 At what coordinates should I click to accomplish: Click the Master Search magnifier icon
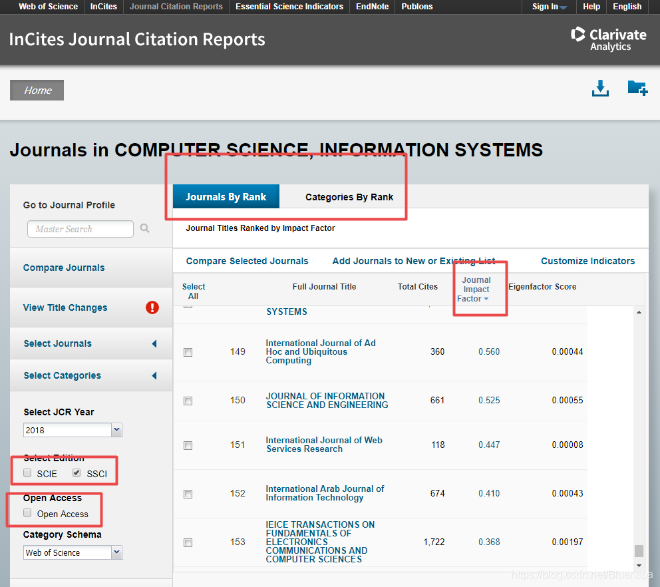click(x=145, y=228)
